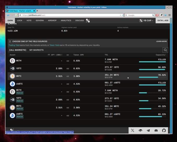Click the Hybrid tBTC 34.56% capacity text
The image size is (177, 142).
pyautogui.click(x=162, y=99)
